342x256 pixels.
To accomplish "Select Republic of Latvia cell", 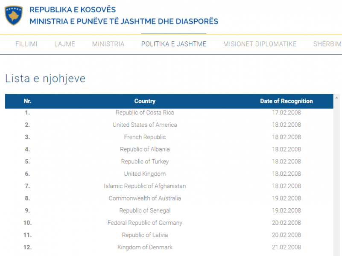I will tap(145, 235).
